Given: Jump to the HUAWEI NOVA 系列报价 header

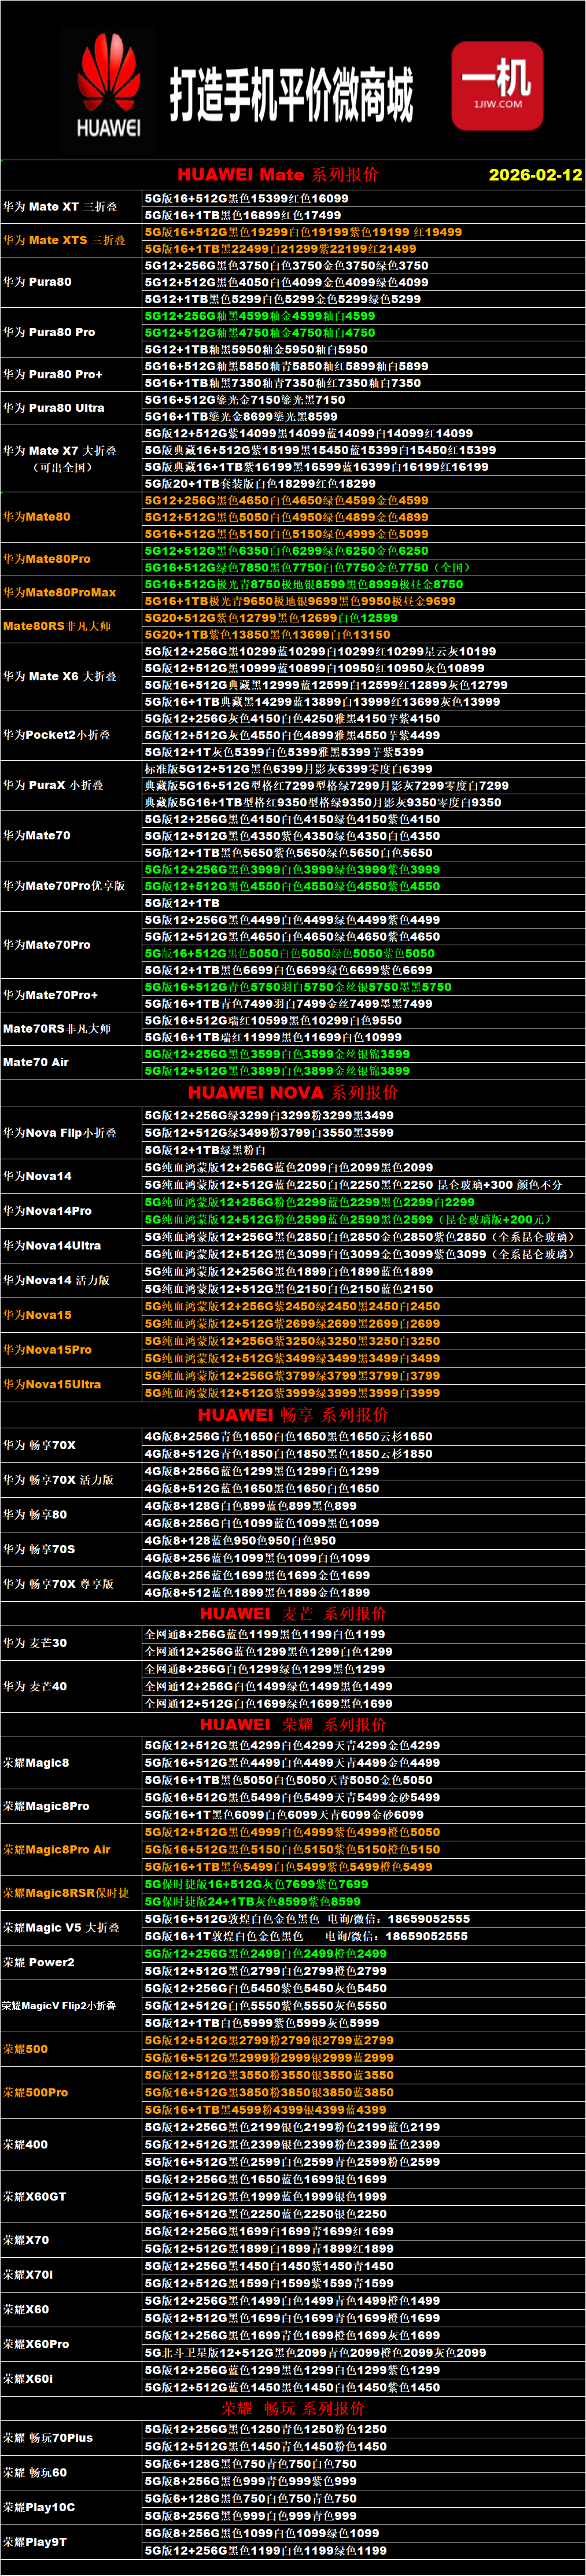Looking at the screenshot, I should pyautogui.click(x=292, y=1092).
